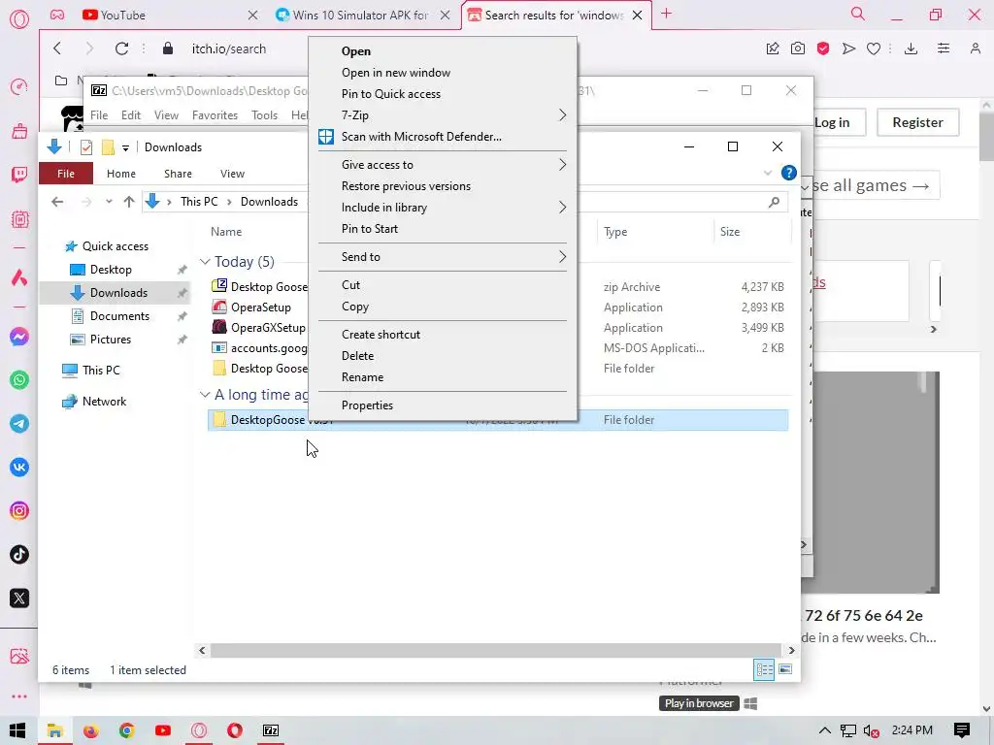The height and width of the screenshot is (745, 994).
Task: Go back in Opera browser
Action: [x=57, y=49]
